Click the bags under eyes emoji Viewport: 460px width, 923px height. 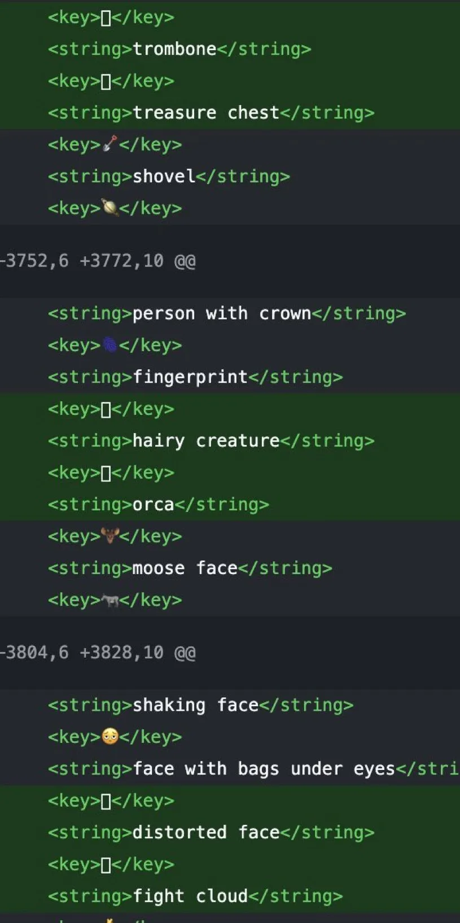click(109, 736)
